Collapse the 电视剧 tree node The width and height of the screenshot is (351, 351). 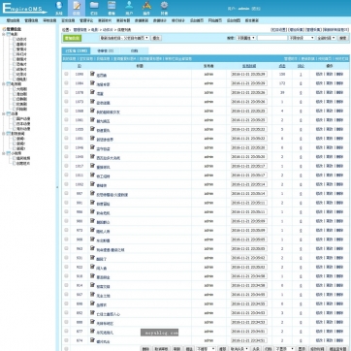point(4,83)
